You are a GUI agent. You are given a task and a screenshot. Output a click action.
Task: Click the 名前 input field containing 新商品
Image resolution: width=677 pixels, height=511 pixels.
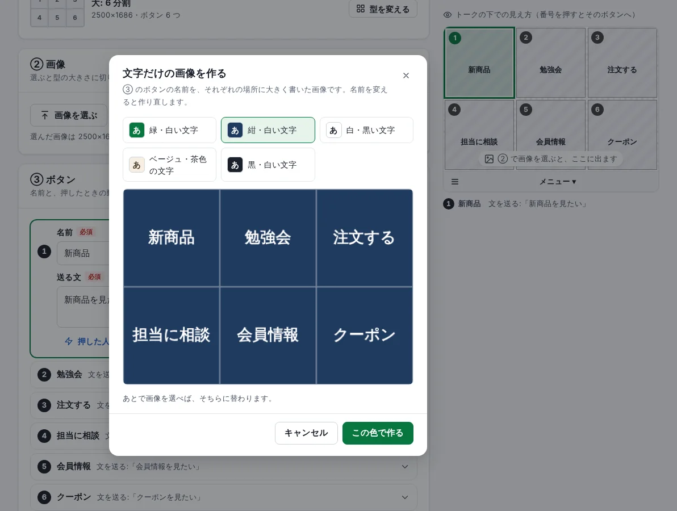(83, 253)
